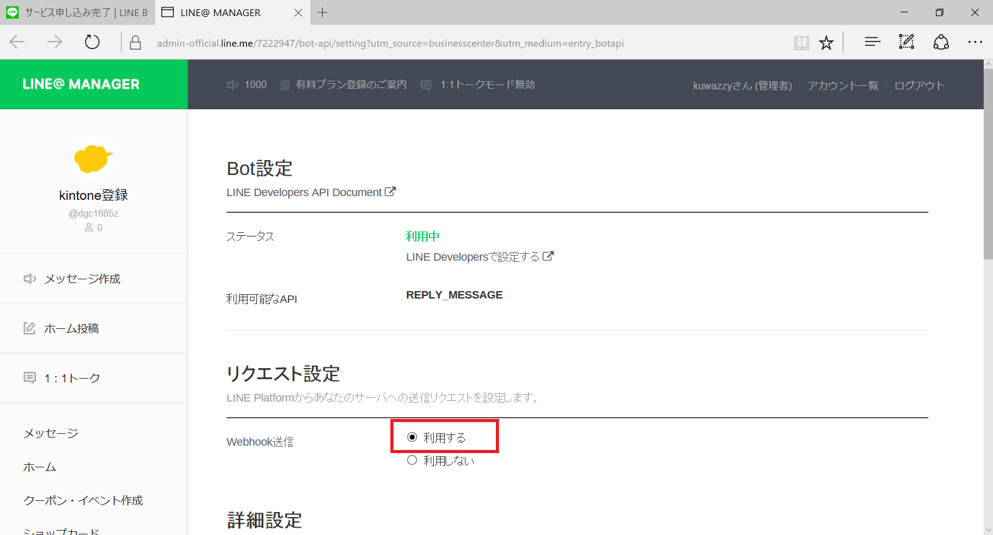Click the scrollbar up arrow
This screenshot has height=535, width=993.
(x=988, y=65)
